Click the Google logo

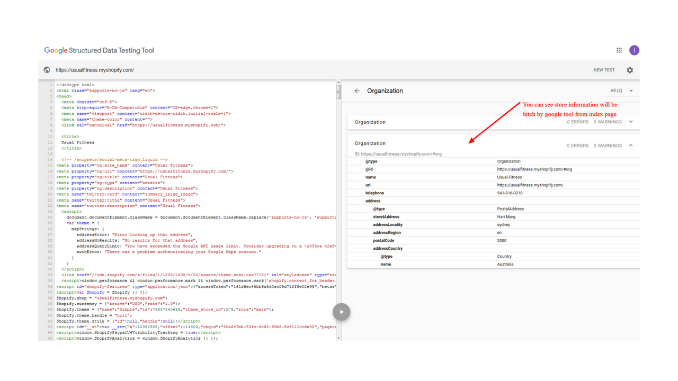55,50
